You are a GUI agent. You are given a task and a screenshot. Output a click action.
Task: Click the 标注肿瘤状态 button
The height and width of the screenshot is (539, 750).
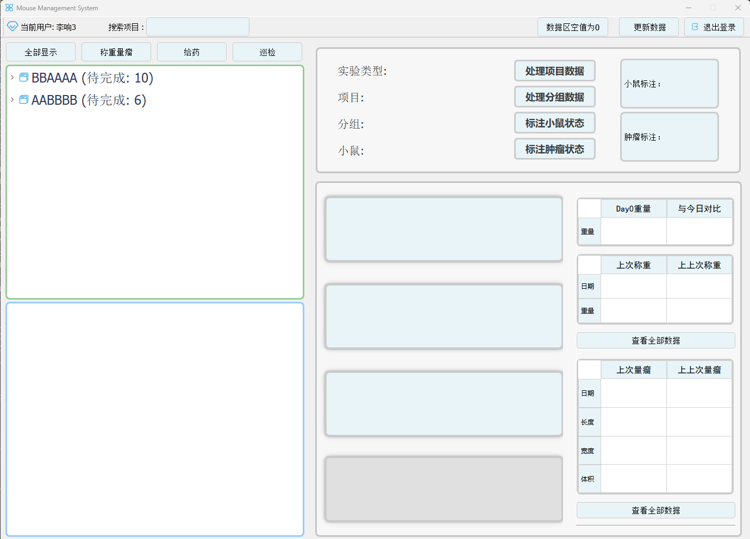(555, 149)
